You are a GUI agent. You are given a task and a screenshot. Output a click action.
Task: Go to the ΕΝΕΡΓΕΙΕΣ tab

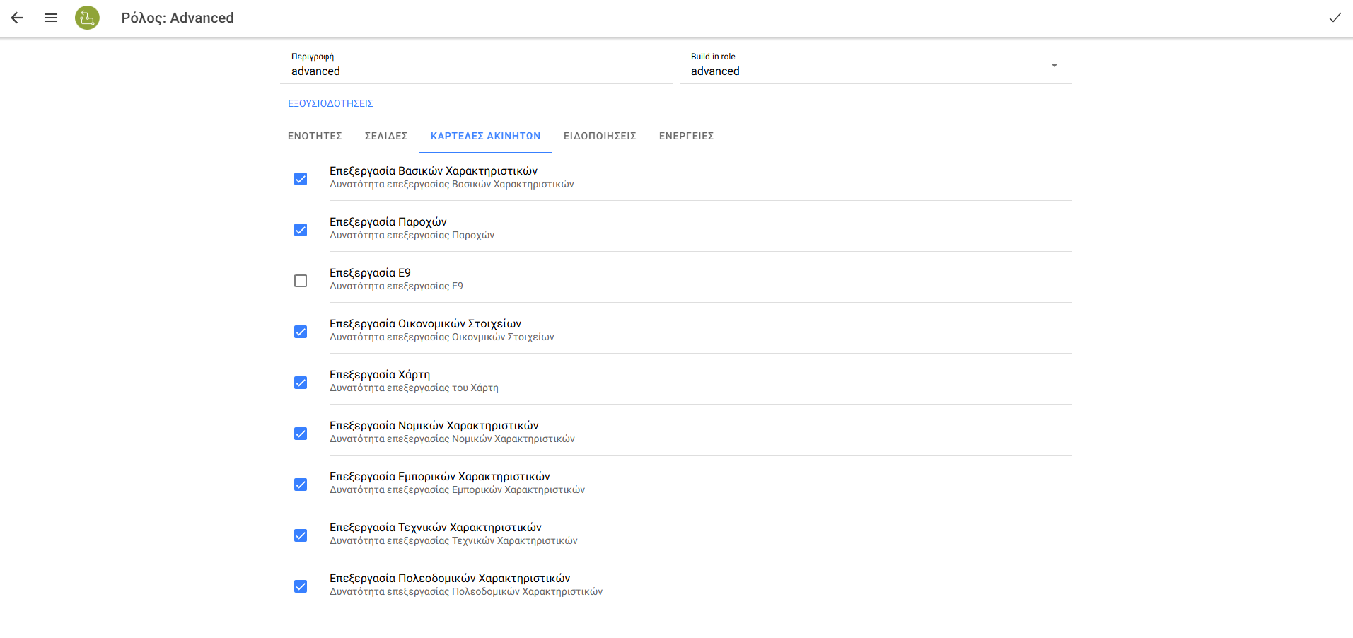pos(686,136)
